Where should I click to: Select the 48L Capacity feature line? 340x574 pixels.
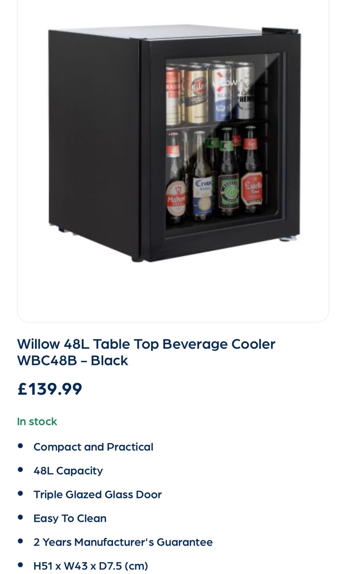click(68, 471)
